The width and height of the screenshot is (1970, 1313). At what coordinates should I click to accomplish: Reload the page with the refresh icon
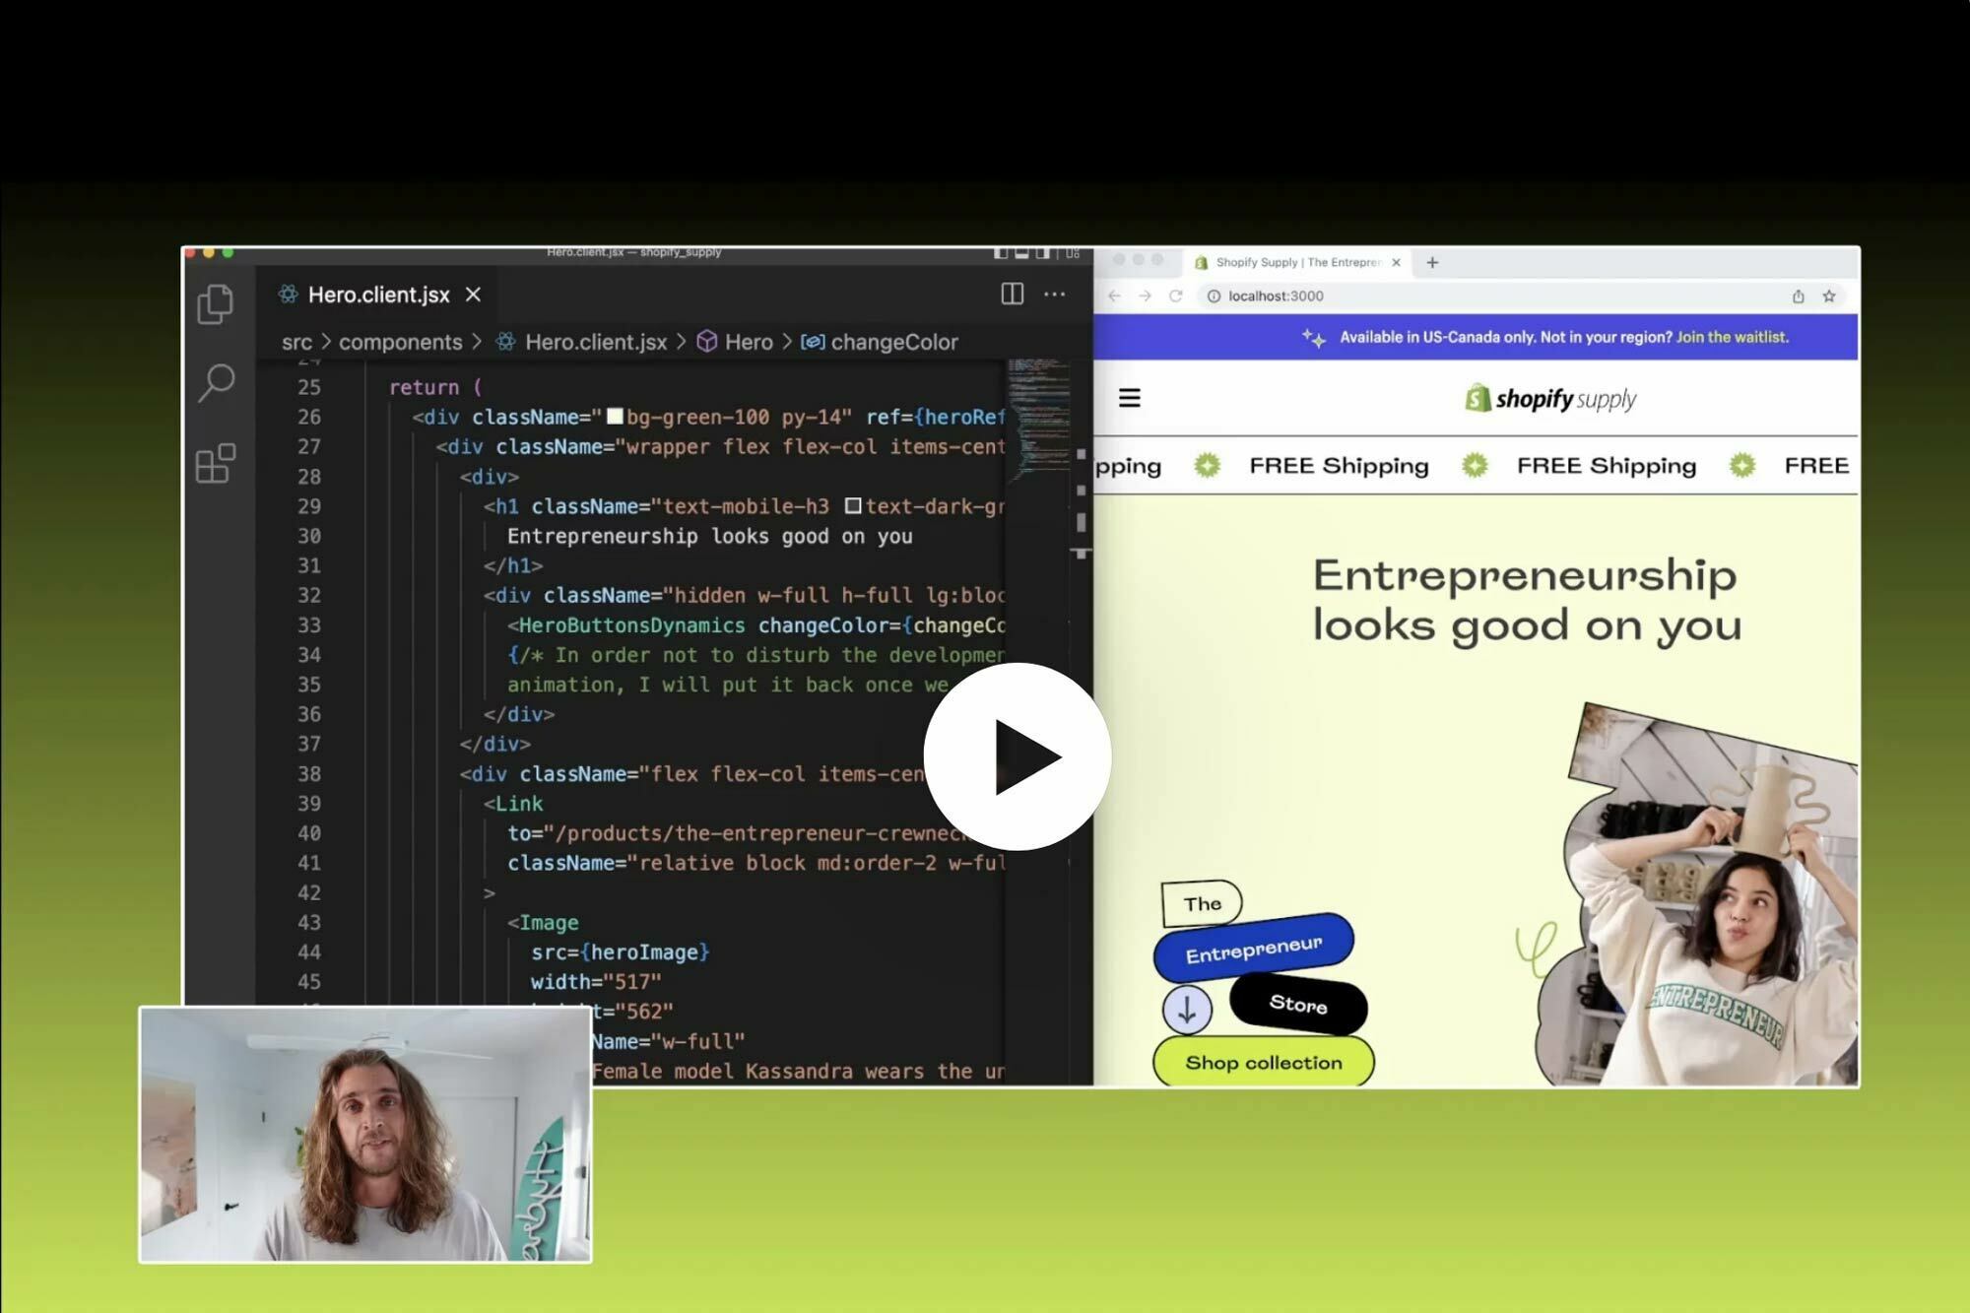(x=1175, y=295)
